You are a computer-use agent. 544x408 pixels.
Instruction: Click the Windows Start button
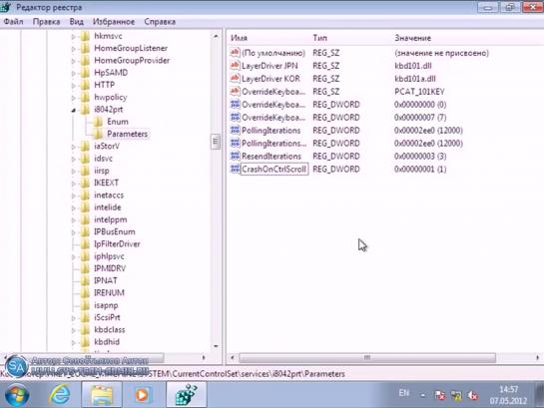[16, 395]
